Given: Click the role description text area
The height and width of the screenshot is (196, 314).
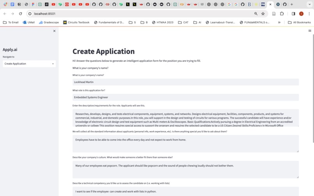Looking at the screenshot, I should (x=186, y=118).
